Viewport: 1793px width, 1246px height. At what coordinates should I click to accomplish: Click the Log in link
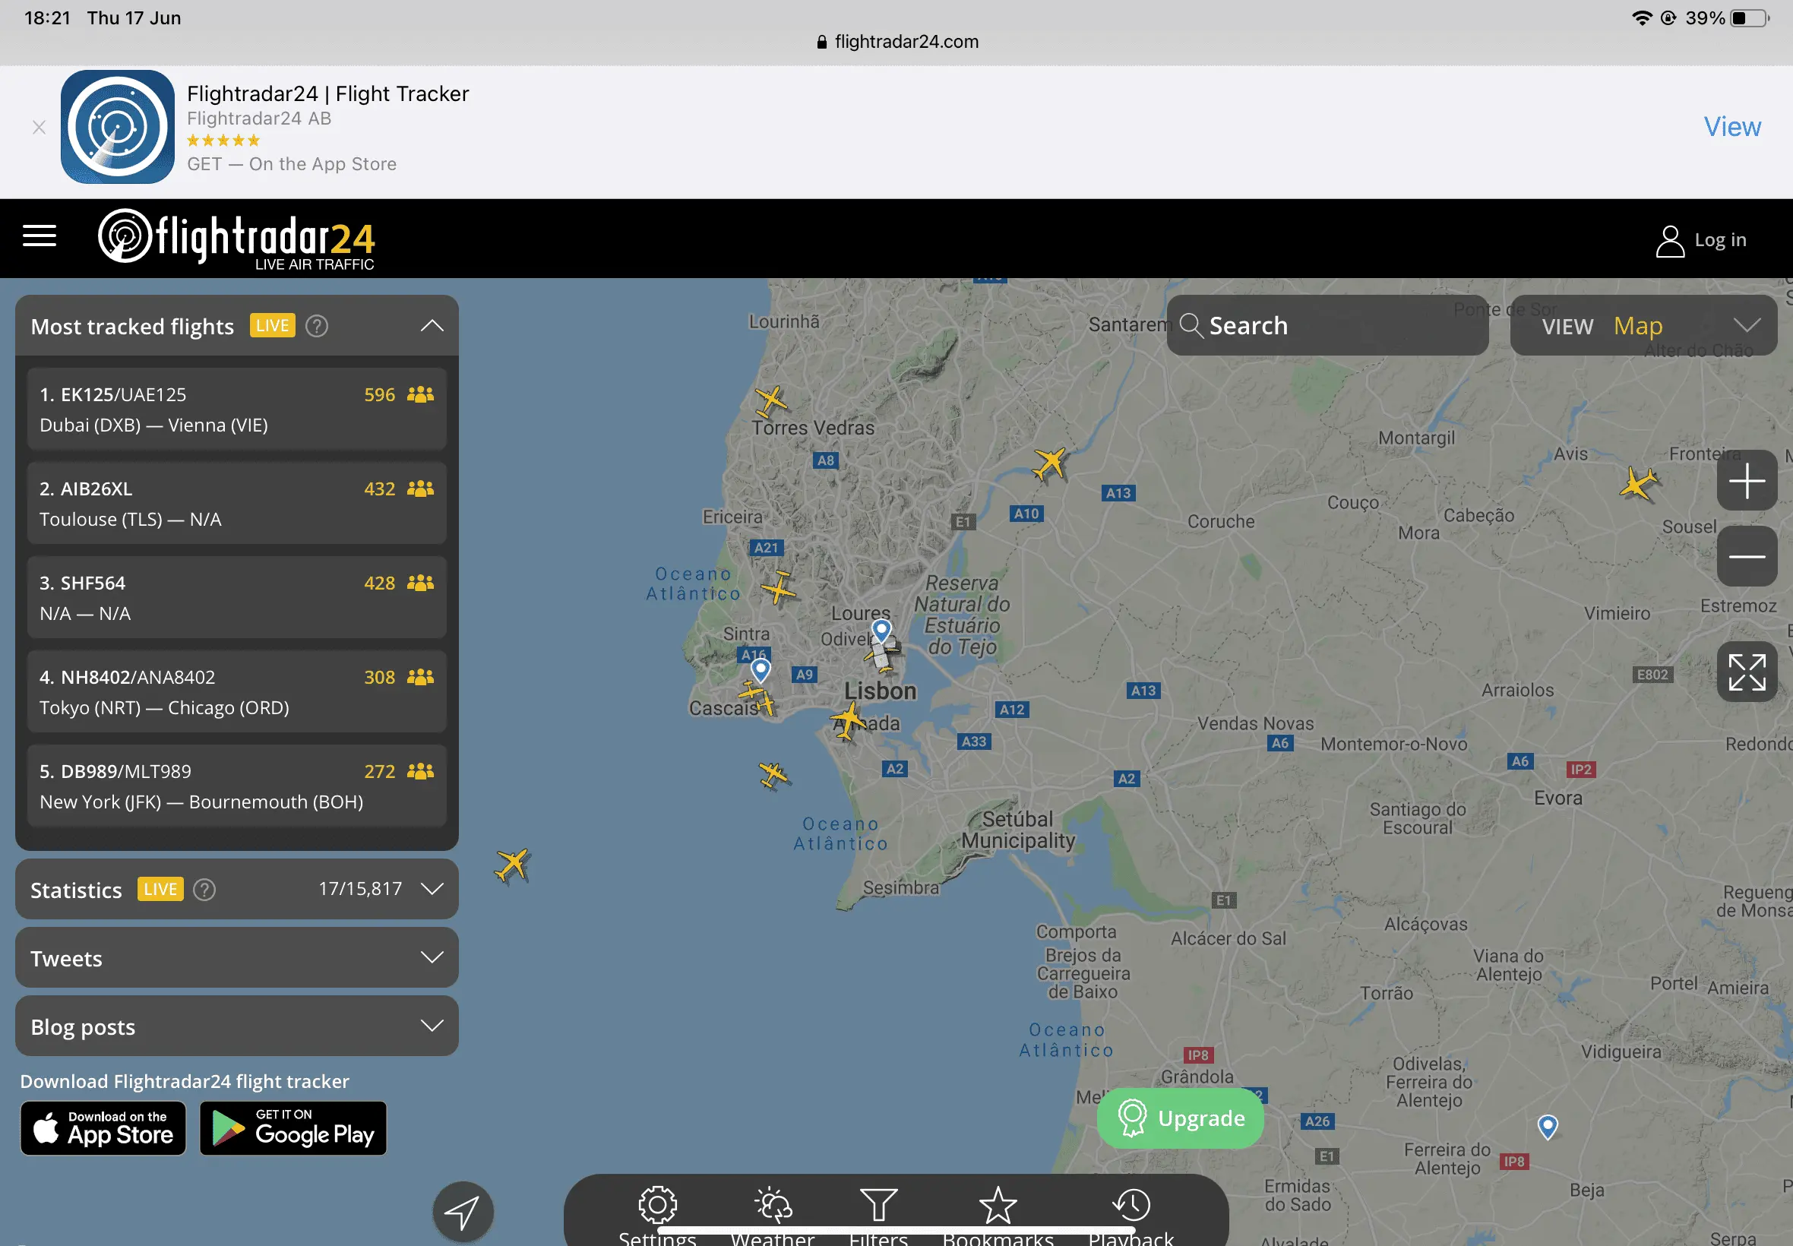(1702, 239)
